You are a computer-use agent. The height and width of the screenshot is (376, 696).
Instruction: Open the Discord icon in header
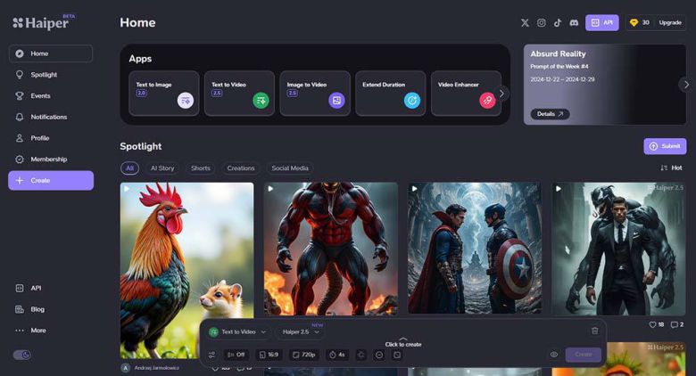574,22
